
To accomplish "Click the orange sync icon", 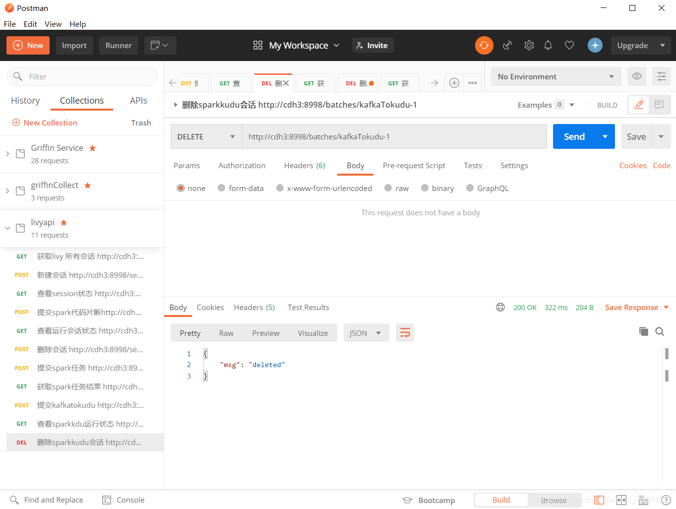I will tap(484, 45).
